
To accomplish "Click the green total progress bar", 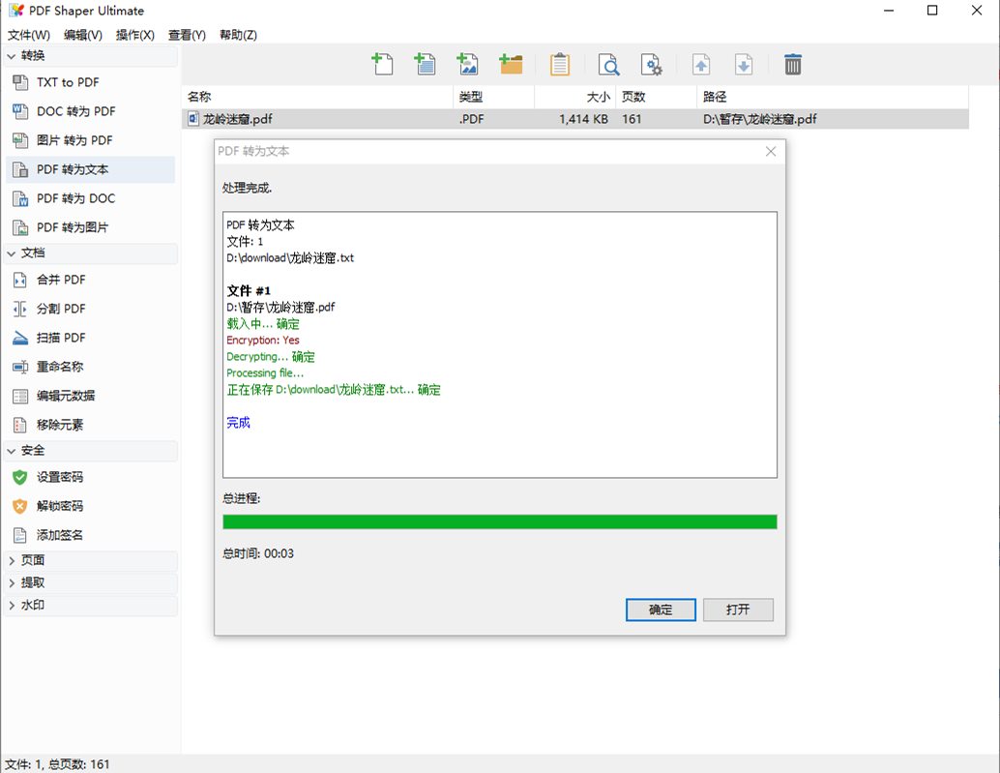I will point(499,522).
